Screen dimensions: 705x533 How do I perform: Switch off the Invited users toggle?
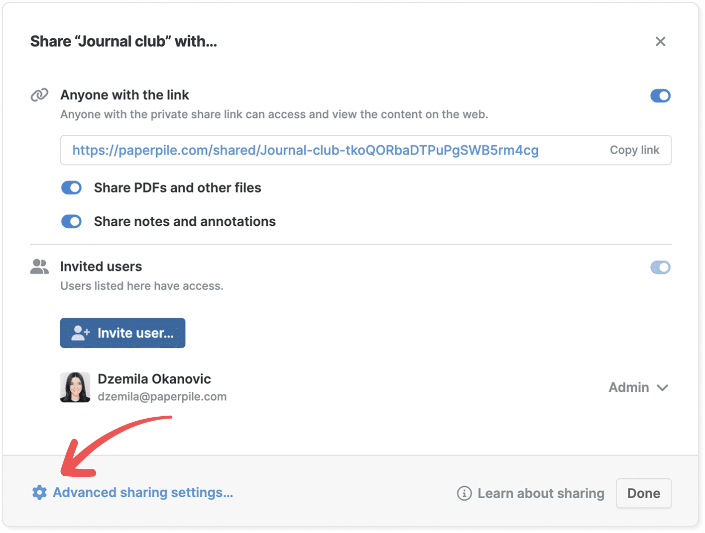tap(660, 267)
